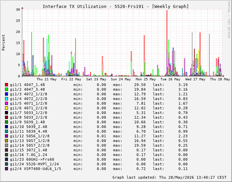Click the Mon 25 May axis label
This screenshot has height=182, width=232.
pyautogui.click(x=146, y=79)
